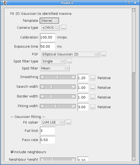The height and width of the screenshot is (165, 140).
Task: Open the Camera type sCMOS dropdown
Action: (51, 27)
